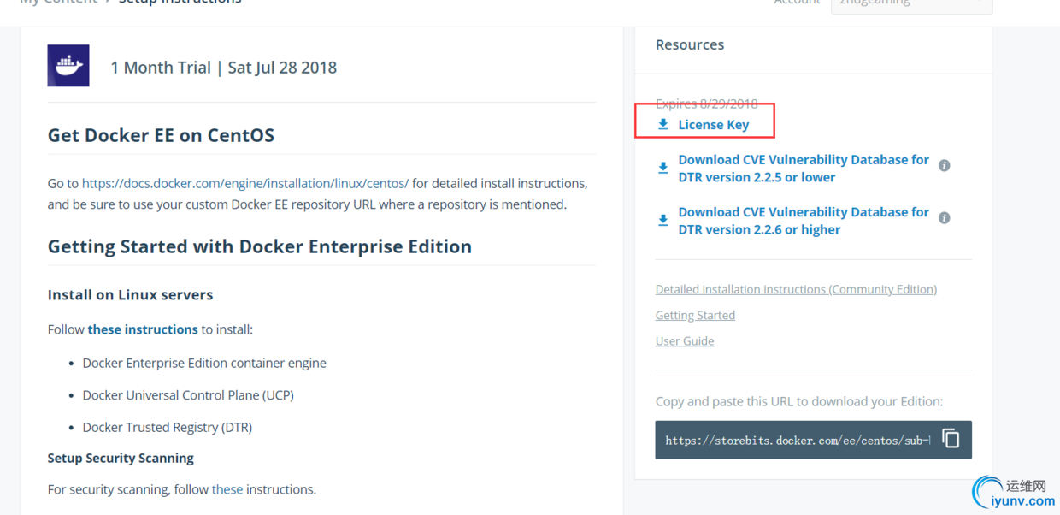Click 'Docker Enterprise Edition container engine' bullet
Viewport: 1060px width, 515px height.
click(204, 363)
